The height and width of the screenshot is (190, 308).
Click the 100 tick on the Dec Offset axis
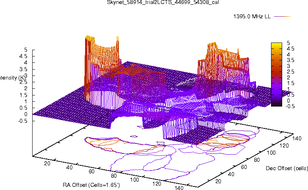[x=271, y=153]
